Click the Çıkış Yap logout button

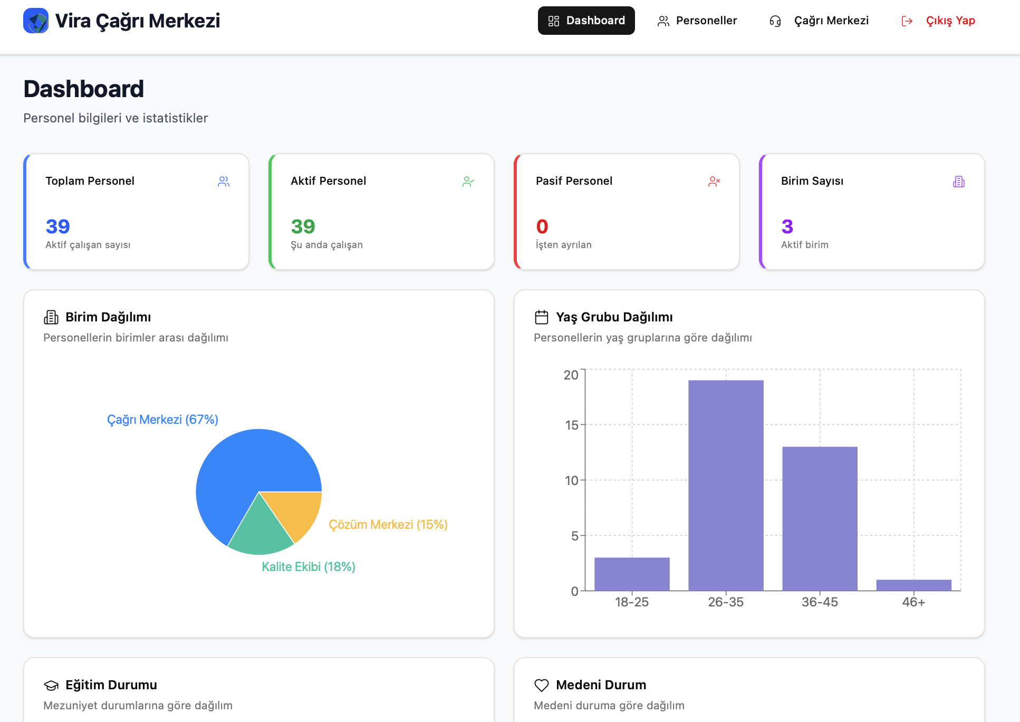(938, 21)
